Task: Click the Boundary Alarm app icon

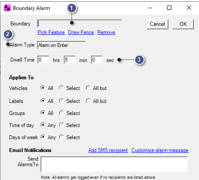Action: 7,8
